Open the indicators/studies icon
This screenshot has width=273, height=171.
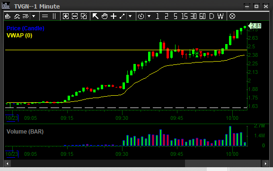17,17
